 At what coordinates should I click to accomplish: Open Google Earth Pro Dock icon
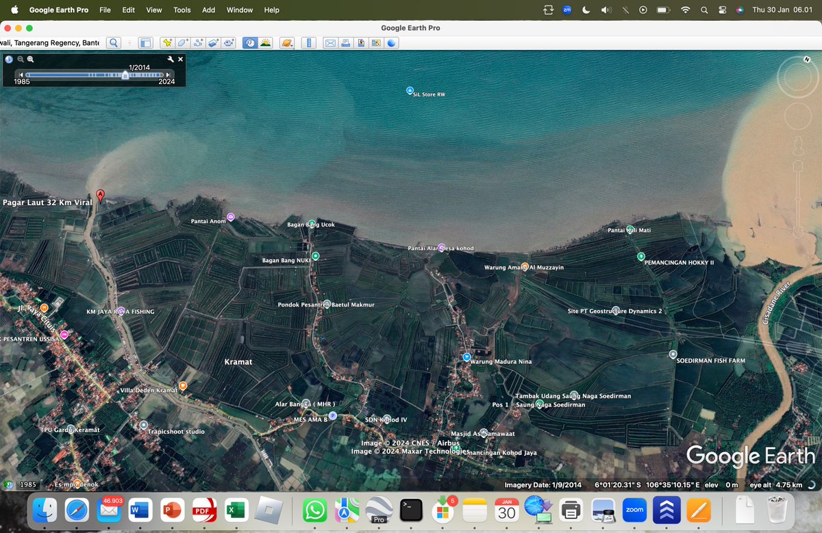point(379,510)
